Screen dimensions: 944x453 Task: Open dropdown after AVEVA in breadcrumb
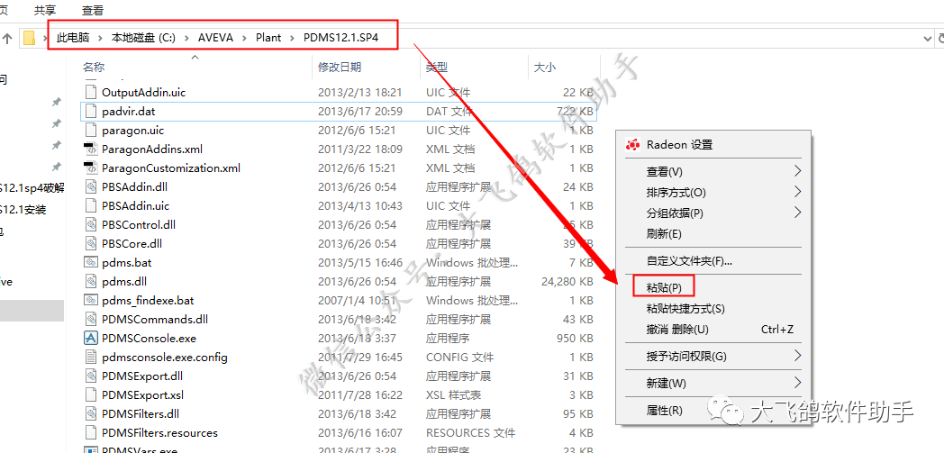tap(244, 38)
